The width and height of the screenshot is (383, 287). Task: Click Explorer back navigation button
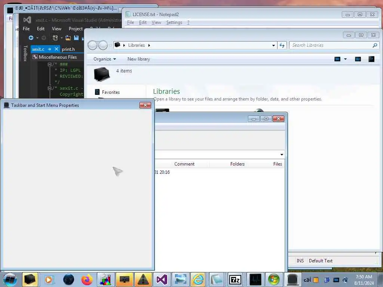[x=92, y=45]
